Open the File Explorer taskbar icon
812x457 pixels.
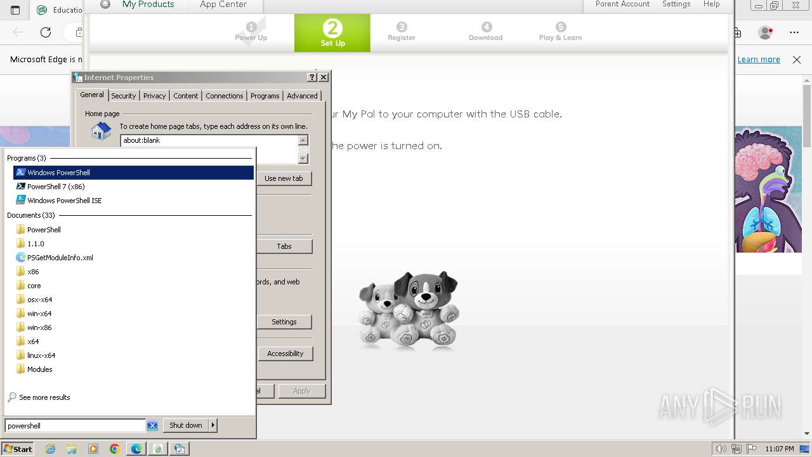[x=72, y=449]
